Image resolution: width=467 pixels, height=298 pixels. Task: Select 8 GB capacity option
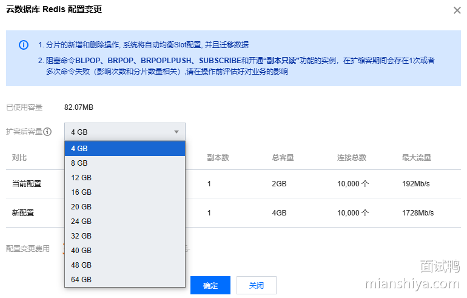124,163
